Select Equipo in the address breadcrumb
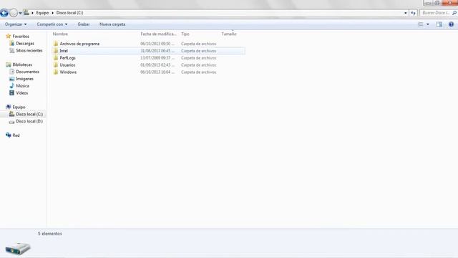 (42, 13)
